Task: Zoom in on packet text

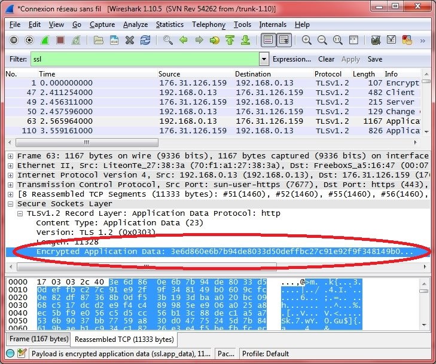Action: pos(307,41)
